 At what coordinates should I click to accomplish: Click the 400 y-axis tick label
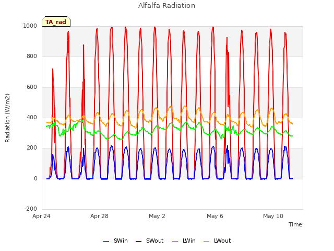[x=32, y=117]
